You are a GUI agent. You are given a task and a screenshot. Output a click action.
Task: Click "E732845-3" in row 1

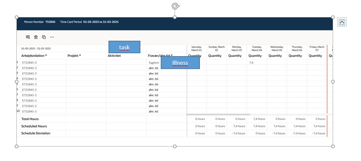coord(30,62)
